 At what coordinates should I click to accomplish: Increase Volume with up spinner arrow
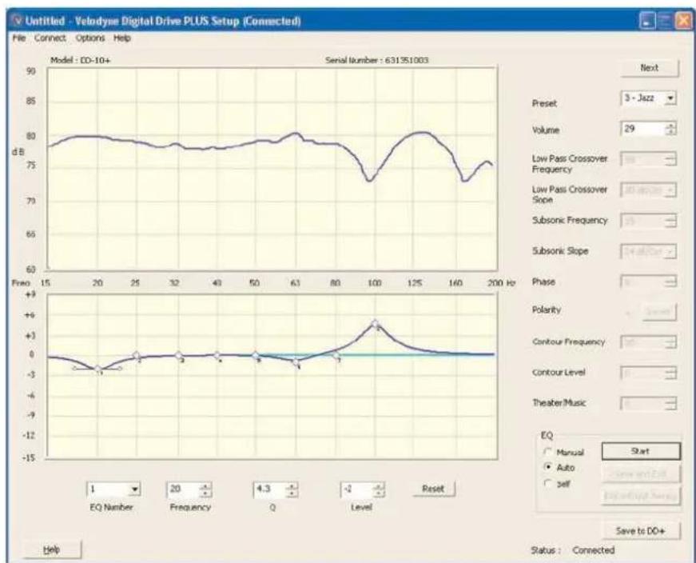point(670,126)
